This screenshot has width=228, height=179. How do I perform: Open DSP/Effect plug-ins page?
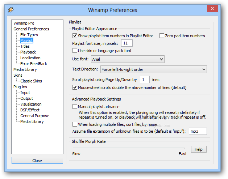(x=30, y=110)
